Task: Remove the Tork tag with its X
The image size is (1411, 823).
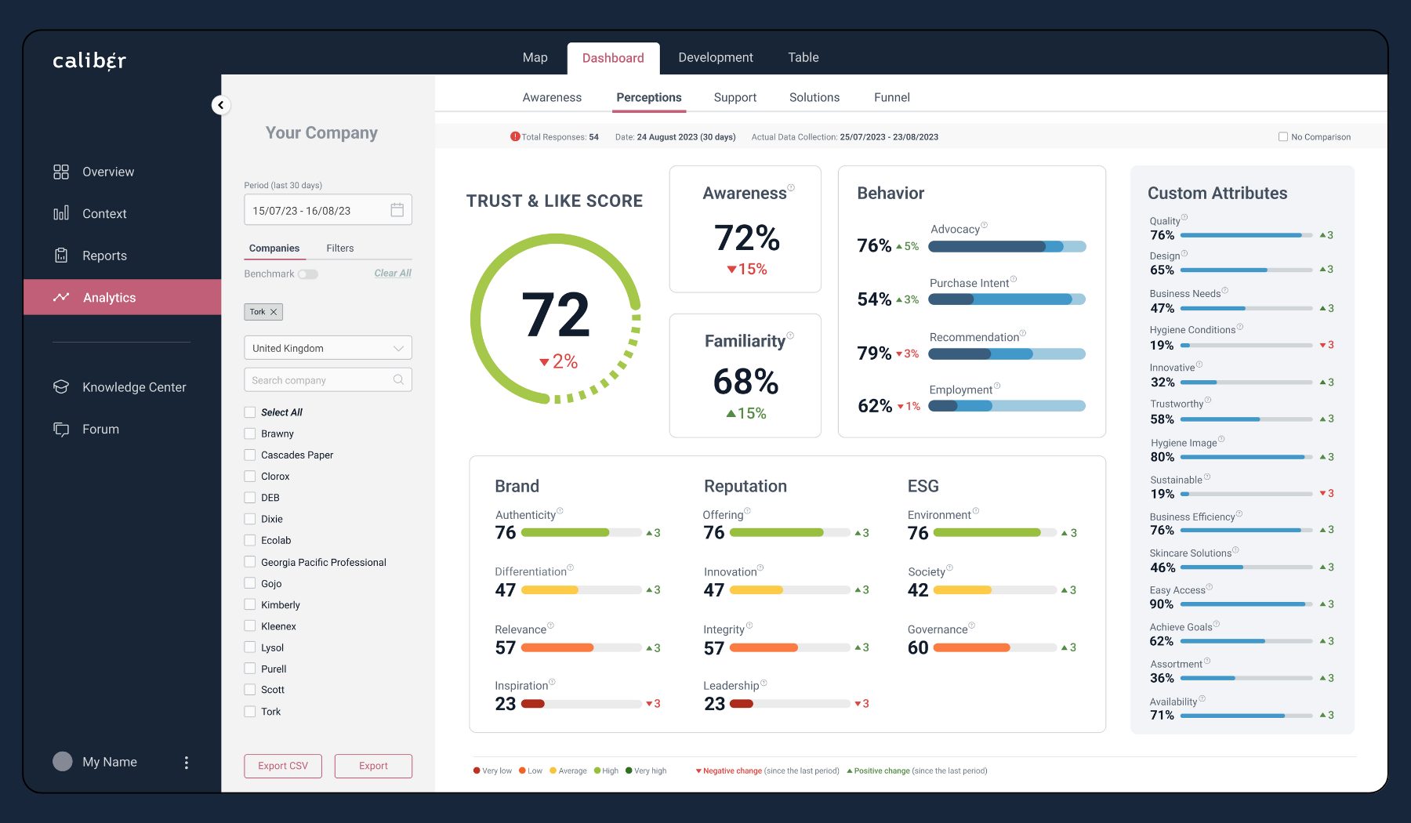Action: click(274, 312)
